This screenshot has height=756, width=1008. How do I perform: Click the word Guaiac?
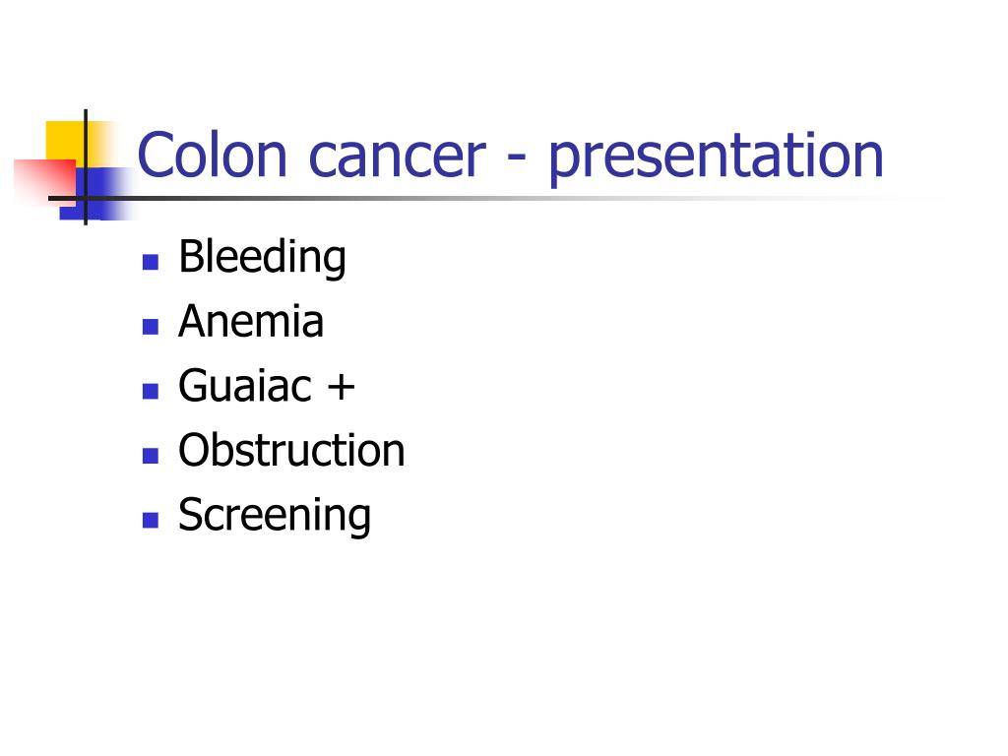tap(245, 386)
